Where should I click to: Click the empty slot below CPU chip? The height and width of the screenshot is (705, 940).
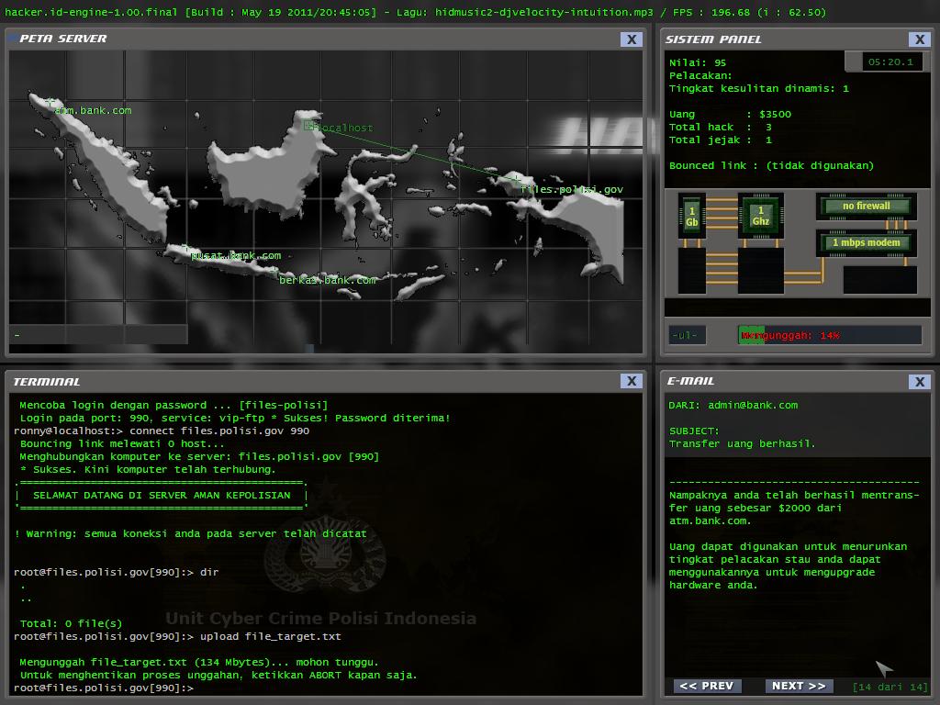click(760, 272)
